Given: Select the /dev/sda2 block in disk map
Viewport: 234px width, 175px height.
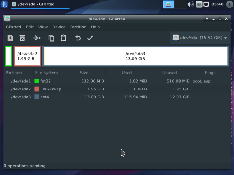Looking at the screenshot, I should coord(27,56).
